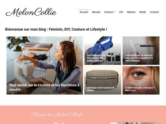The width and height of the screenshot is (166, 124).
Task: Click 'Fabriquer une trousse soit même' title
Action: [101, 89]
